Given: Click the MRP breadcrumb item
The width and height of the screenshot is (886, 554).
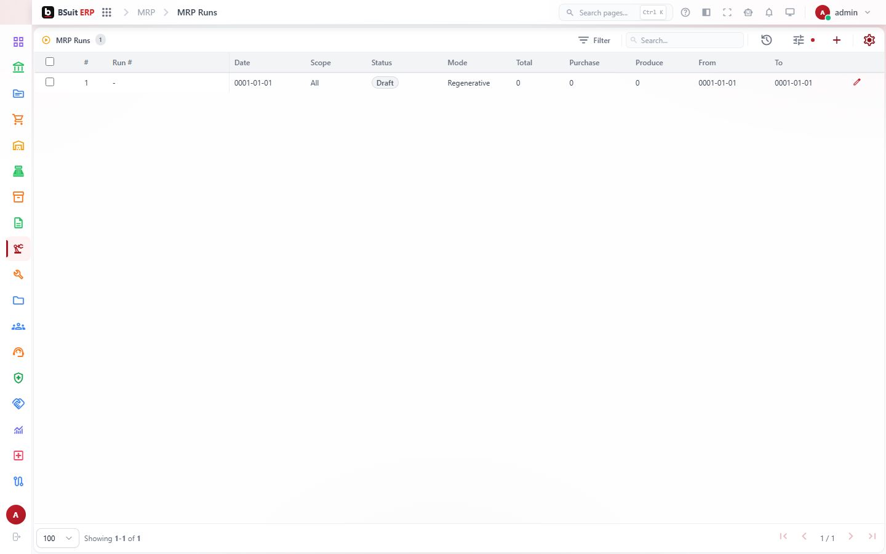Looking at the screenshot, I should click(x=146, y=12).
